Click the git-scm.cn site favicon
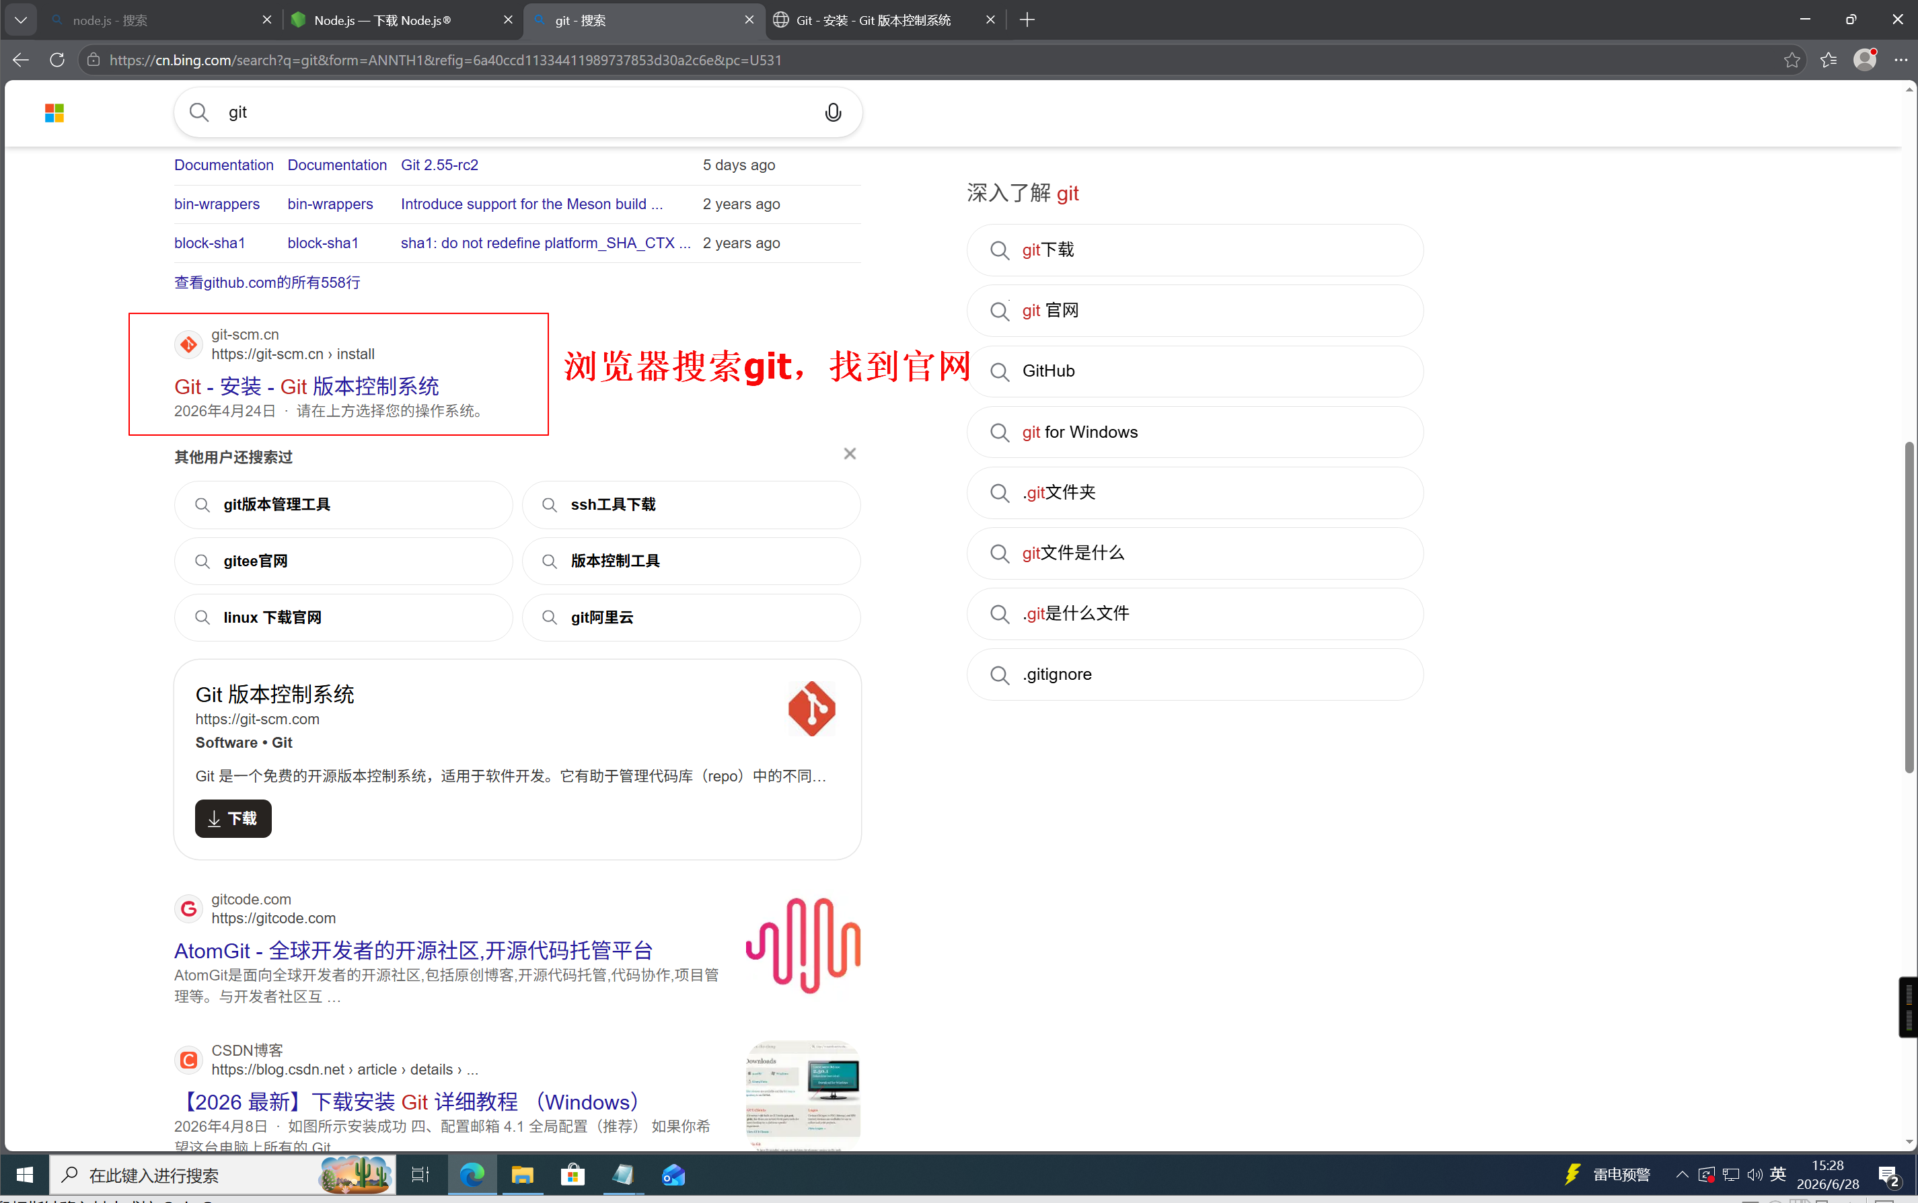The image size is (1918, 1203). click(188, 344)
